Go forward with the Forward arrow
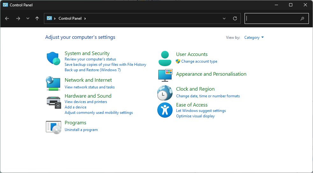 click(x=18, y=18)
